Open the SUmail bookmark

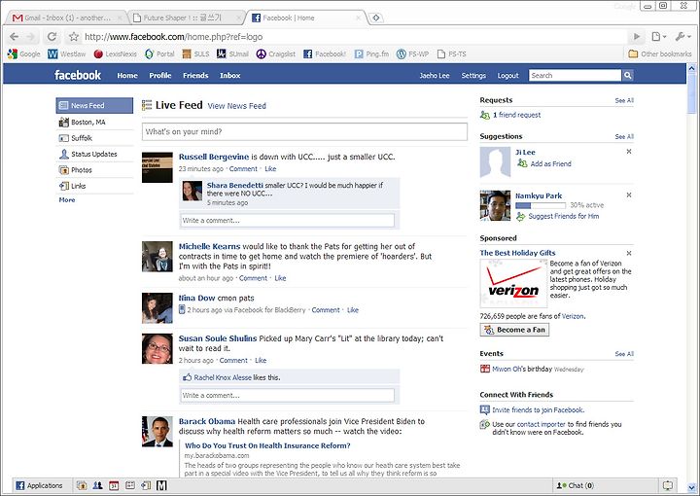(232, 54)
